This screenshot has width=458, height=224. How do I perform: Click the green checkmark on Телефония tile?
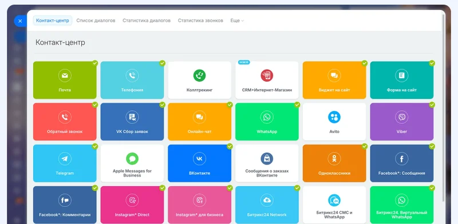tap(163, 63)
